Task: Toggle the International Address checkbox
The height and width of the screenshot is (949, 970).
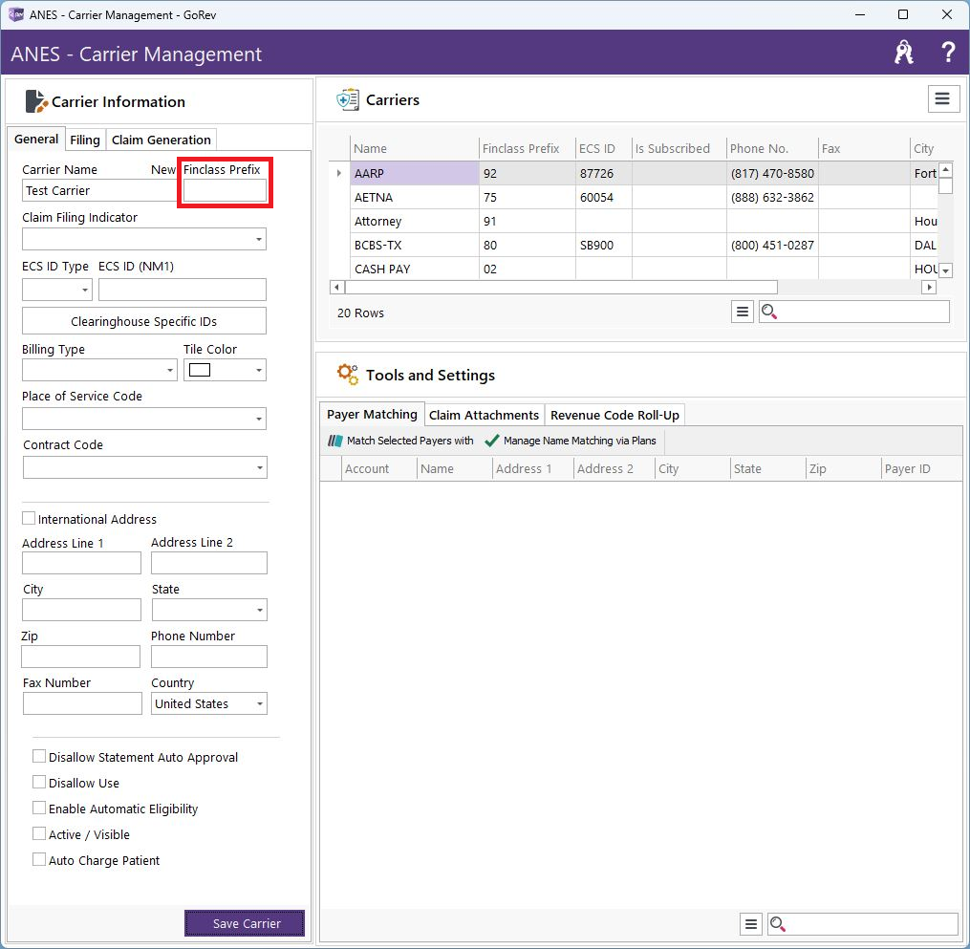Action: [x=29, y=518]
